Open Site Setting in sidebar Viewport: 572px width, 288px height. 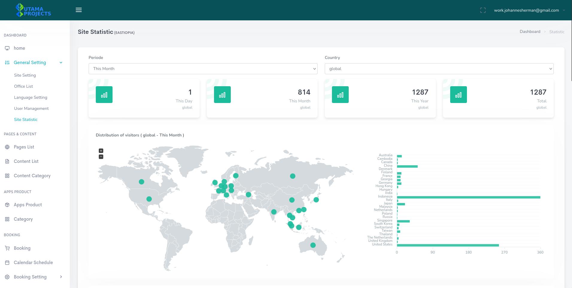(25, 75)
